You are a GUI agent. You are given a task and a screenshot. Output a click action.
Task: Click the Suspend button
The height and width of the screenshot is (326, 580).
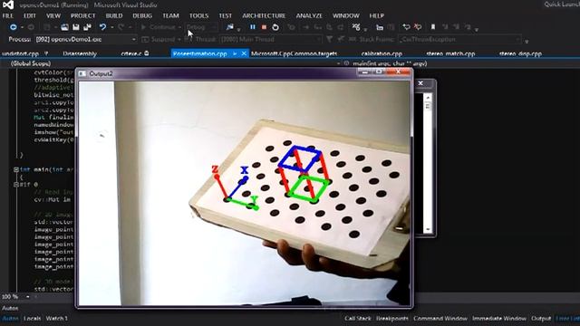(x=159, y=39)
